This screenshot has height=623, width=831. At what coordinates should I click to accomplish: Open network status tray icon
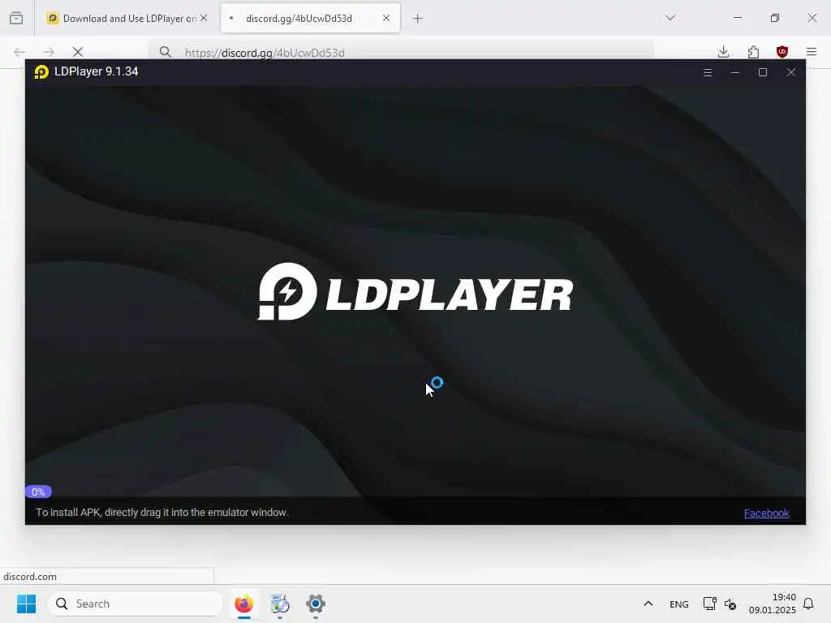point(709,604)
